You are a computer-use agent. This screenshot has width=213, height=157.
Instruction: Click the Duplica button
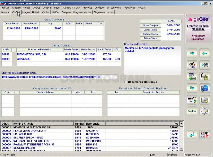[192, 111]
